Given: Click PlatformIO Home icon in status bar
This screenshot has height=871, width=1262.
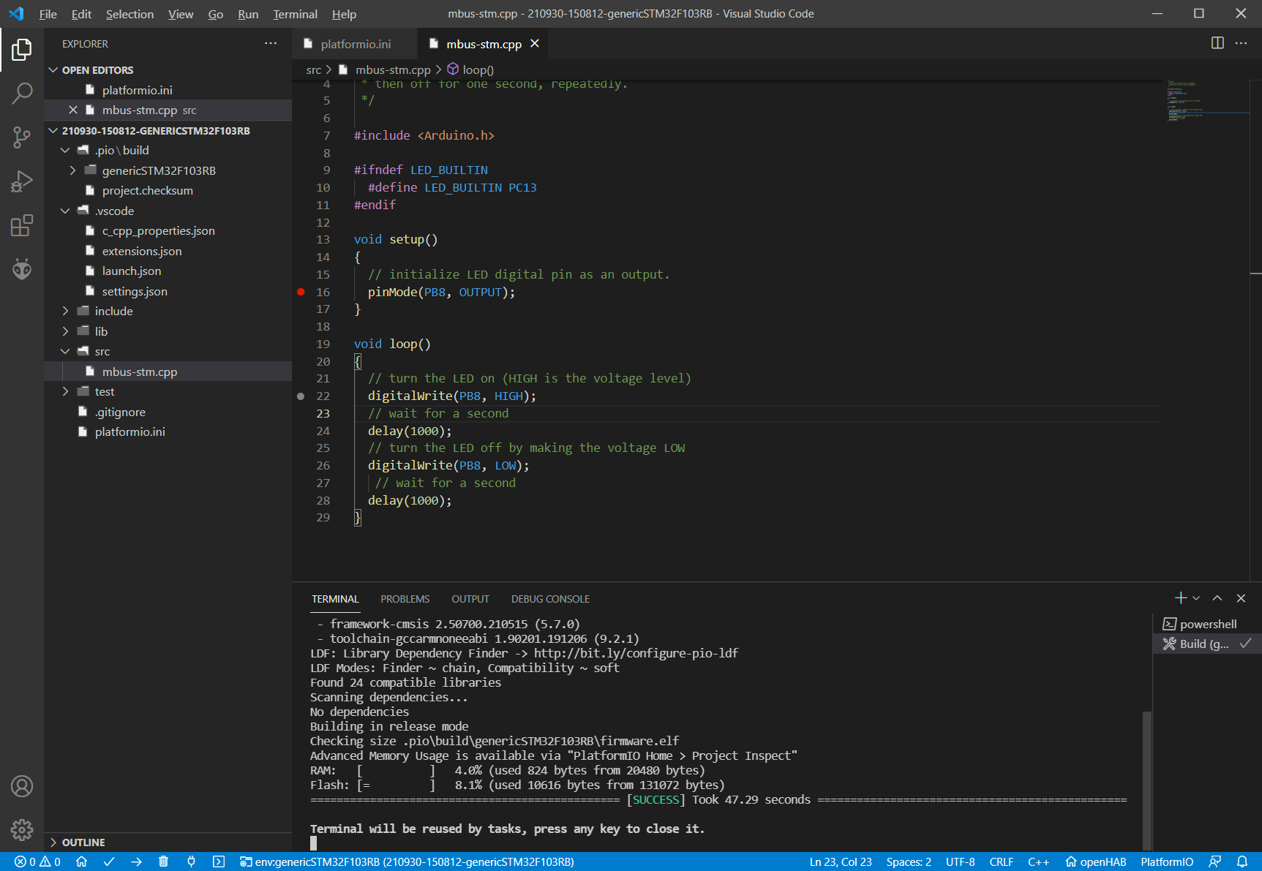Looking at the screenshot, I should (x=82, y=861).
